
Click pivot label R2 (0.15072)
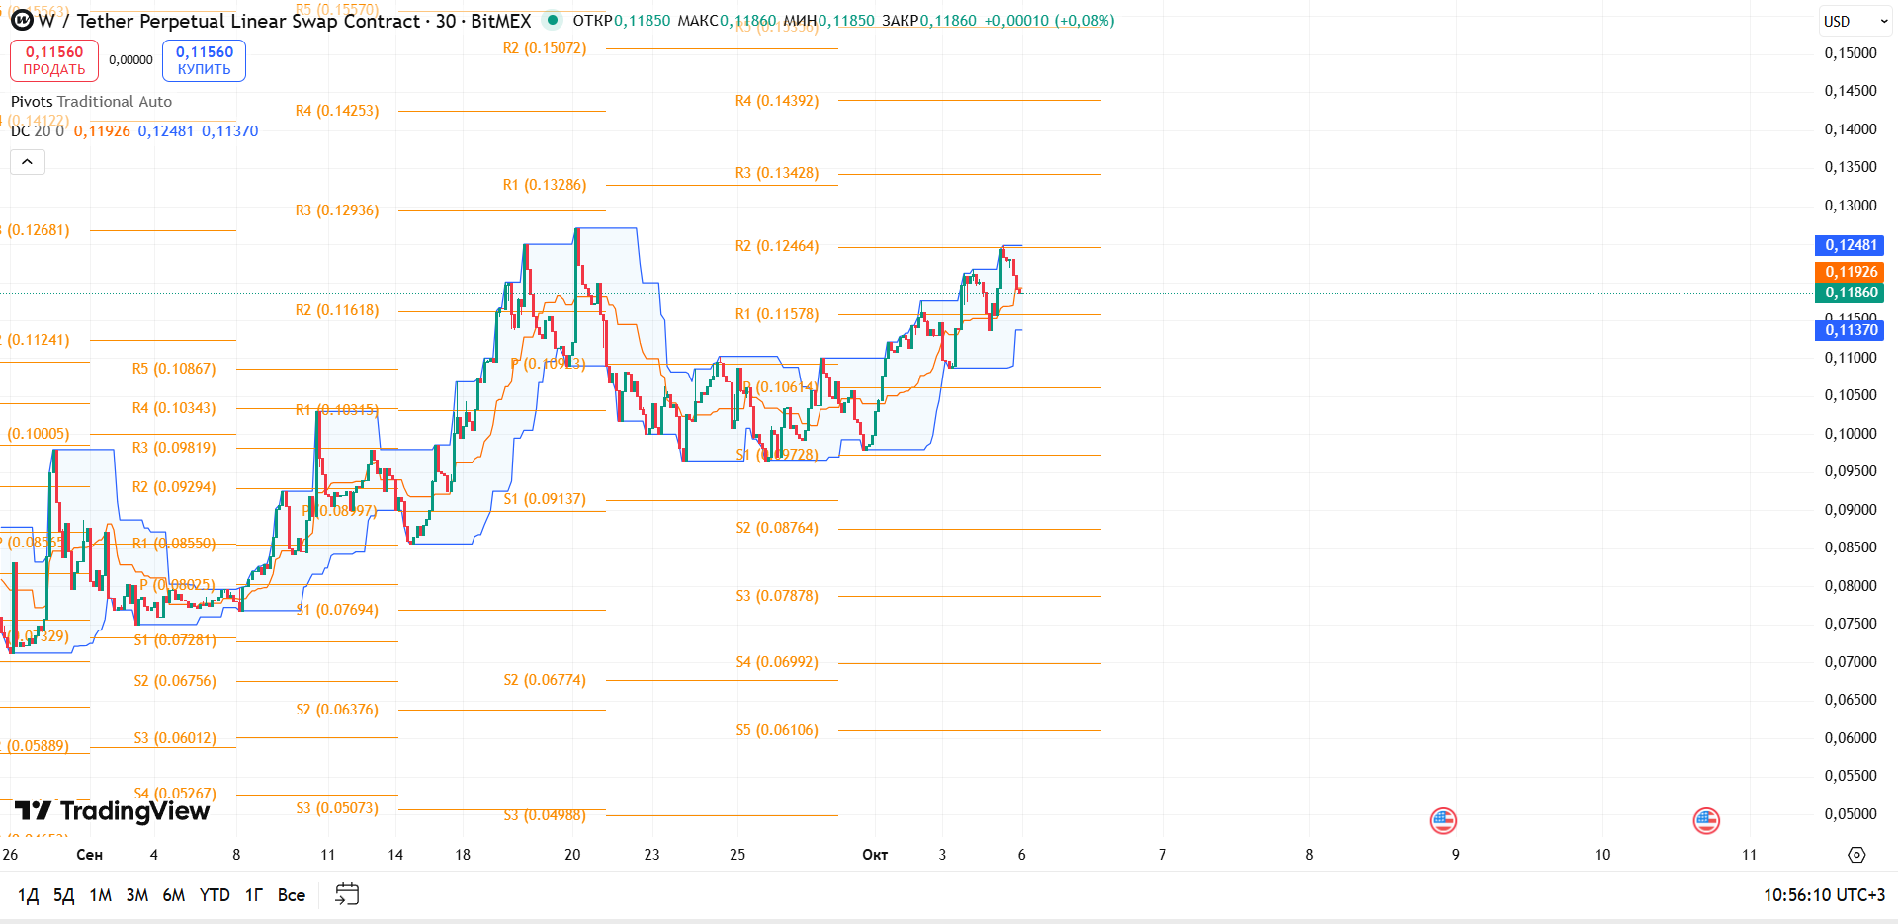pos(545,48)
